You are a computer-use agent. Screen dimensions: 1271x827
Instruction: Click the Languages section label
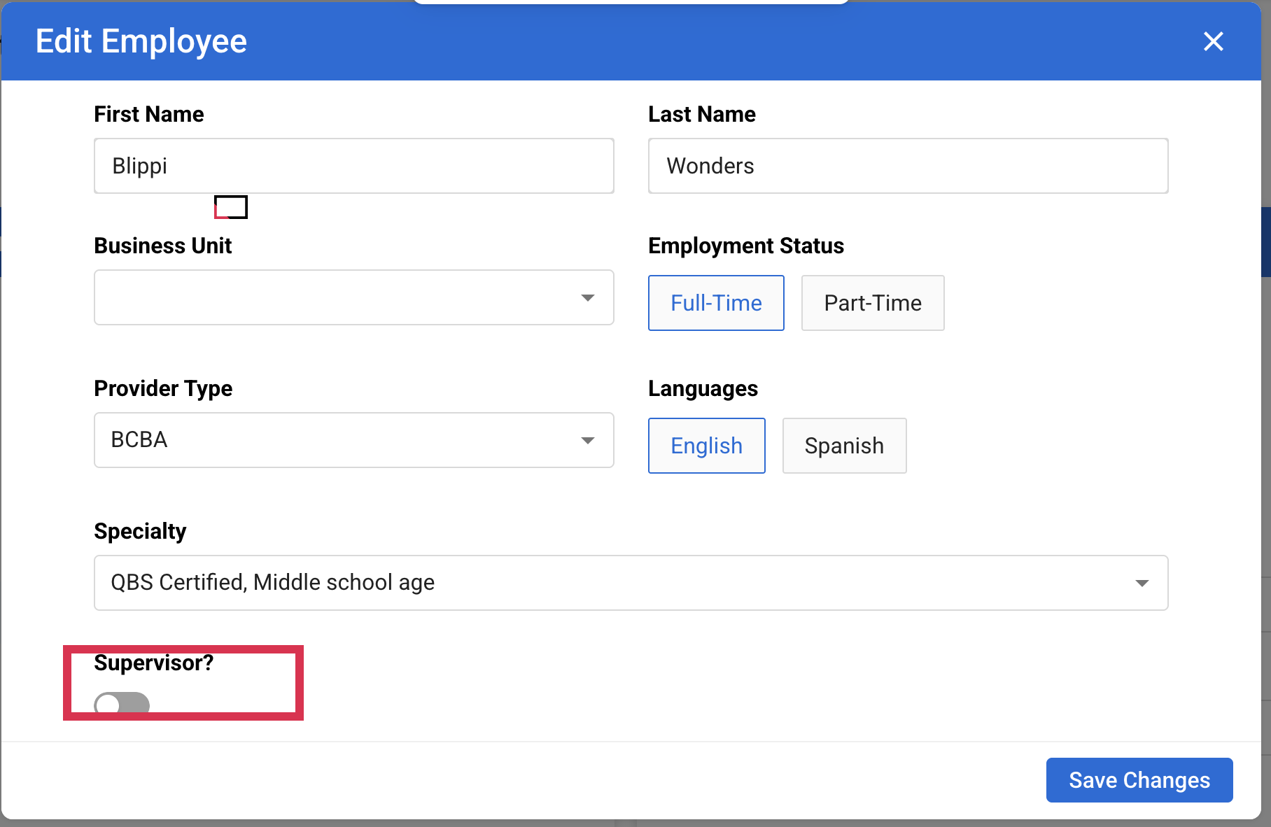(703, 388)
